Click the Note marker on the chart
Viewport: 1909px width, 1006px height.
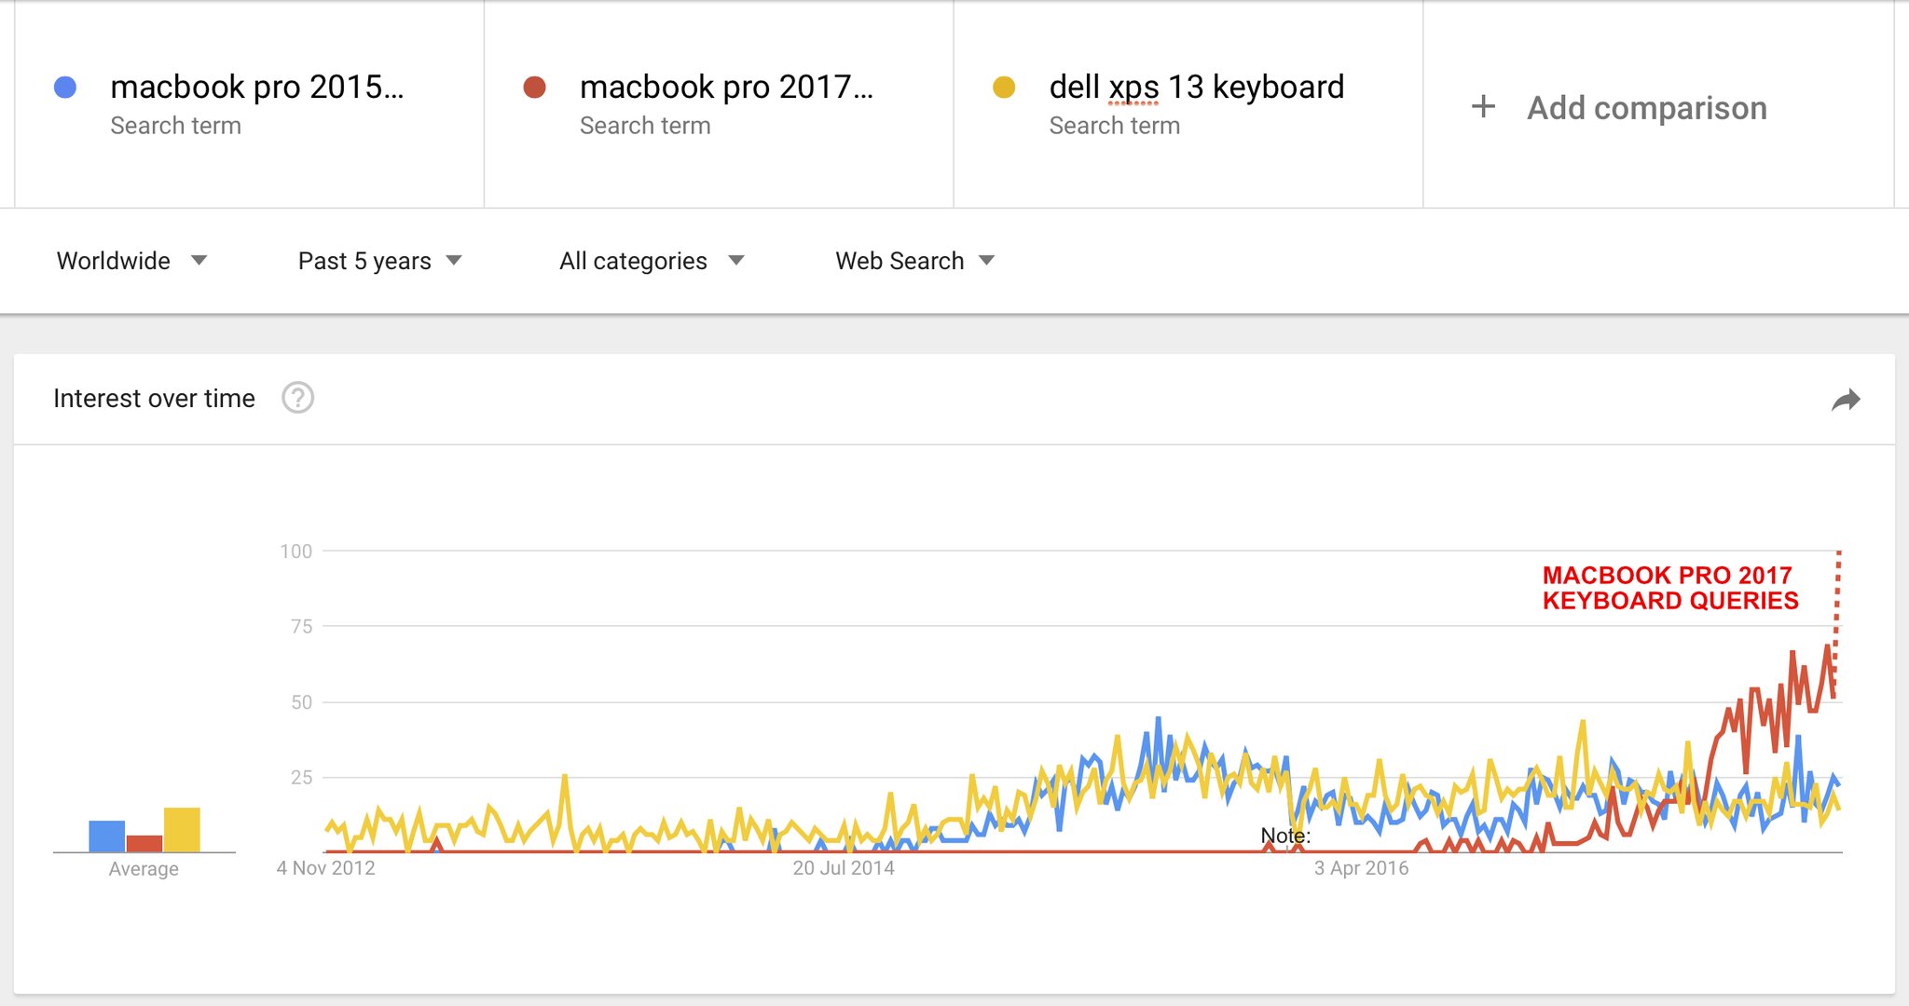point(1285,836)
